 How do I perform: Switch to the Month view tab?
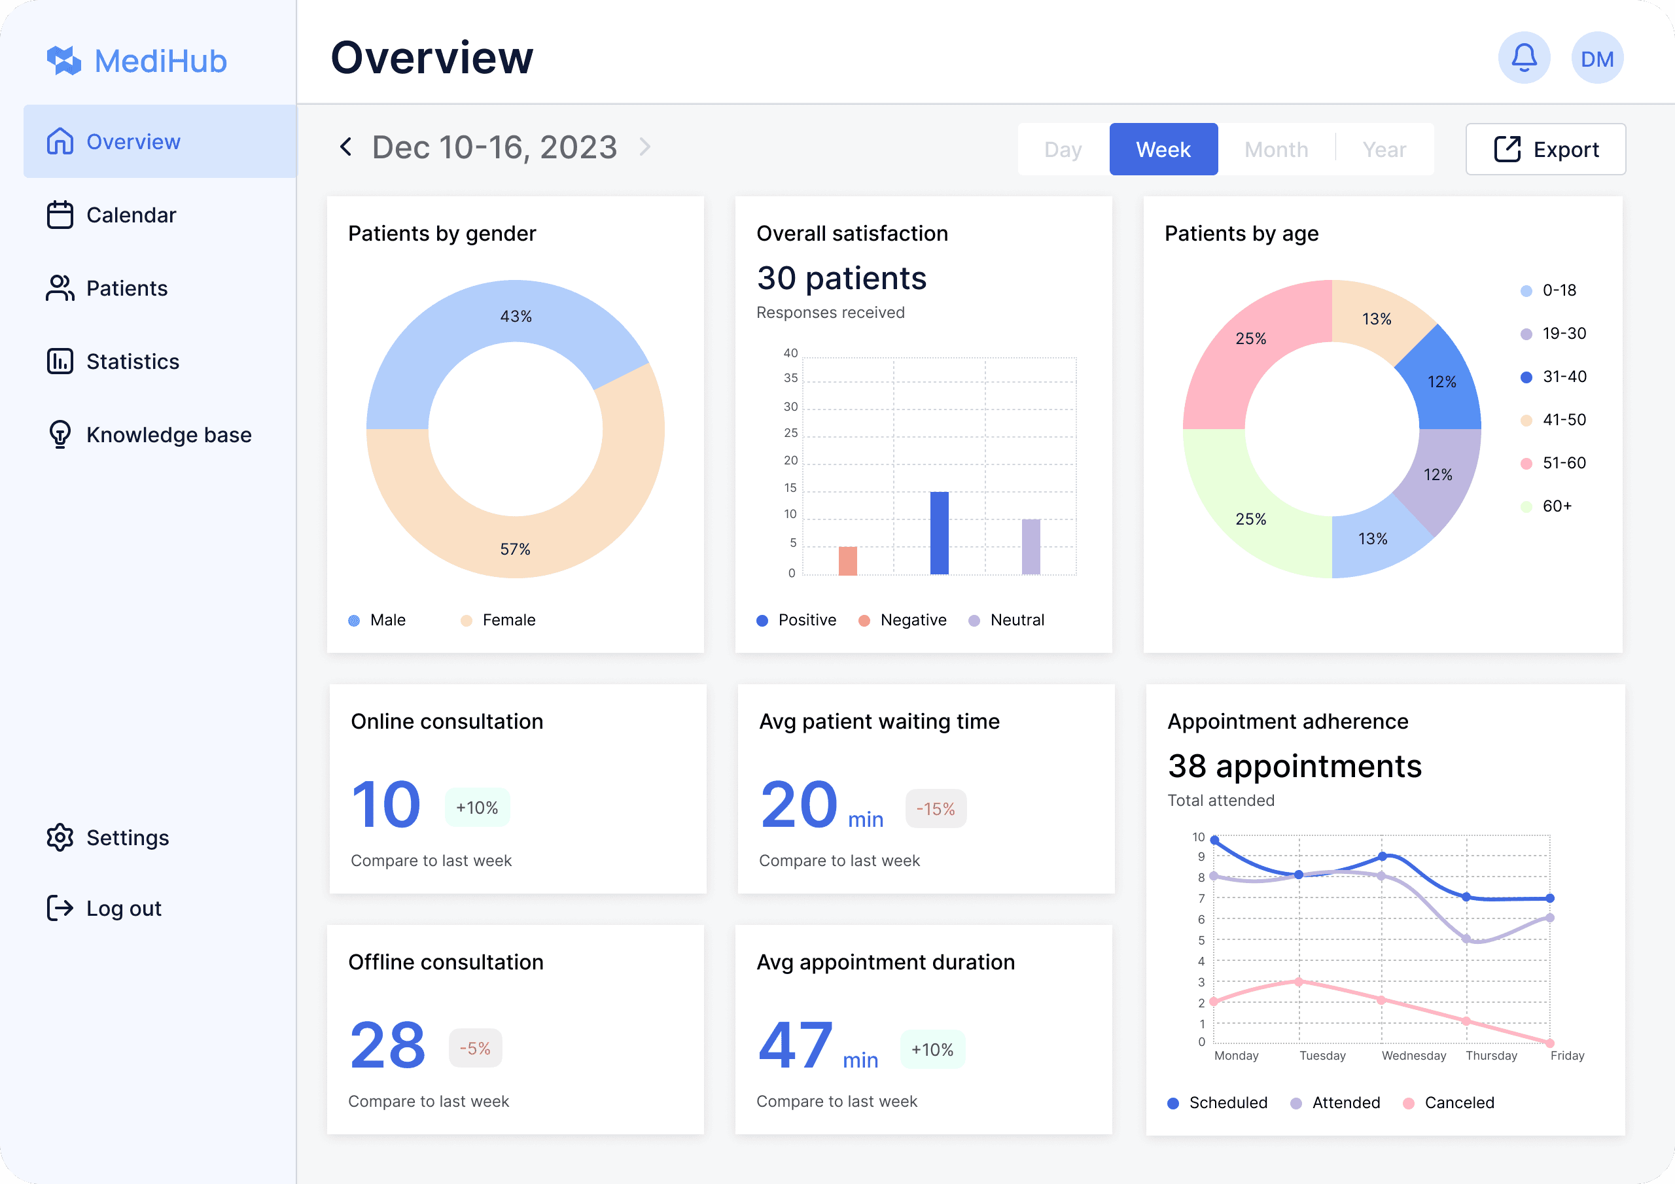1277,150
